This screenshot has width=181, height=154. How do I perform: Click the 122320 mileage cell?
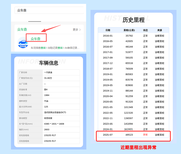(x=128, y=113)
